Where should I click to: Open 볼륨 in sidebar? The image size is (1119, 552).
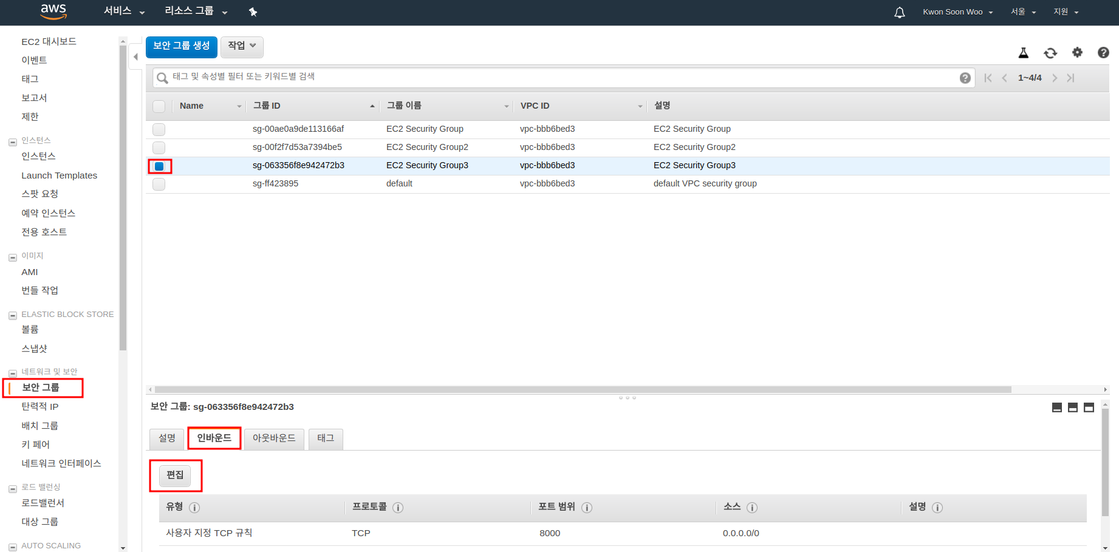pos(30,329)
